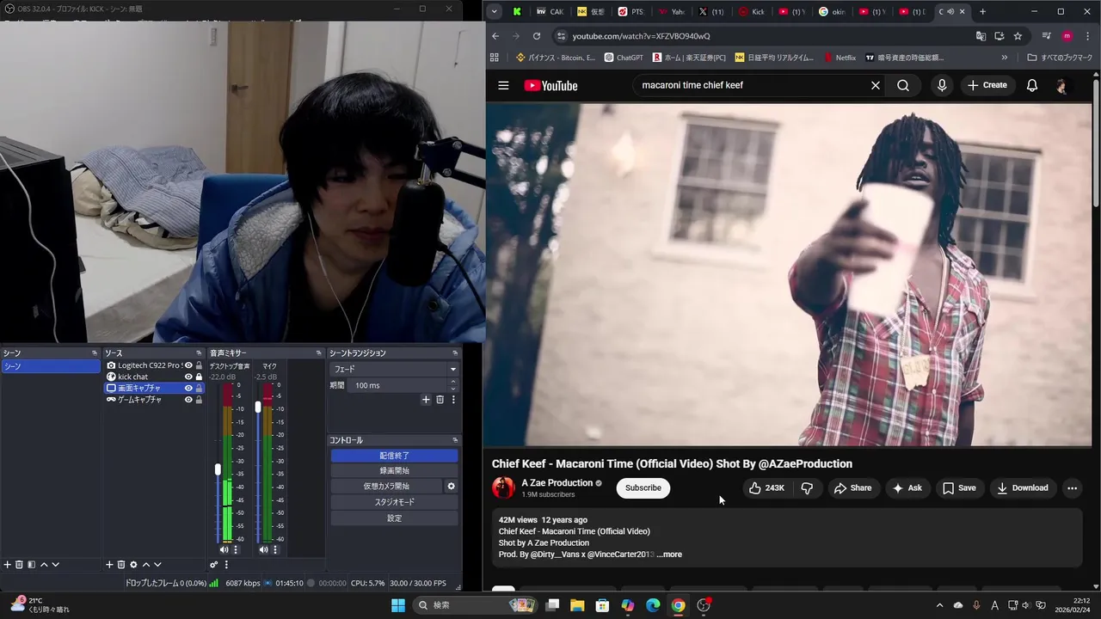Mute the マイク audio channel

point(264,549)
